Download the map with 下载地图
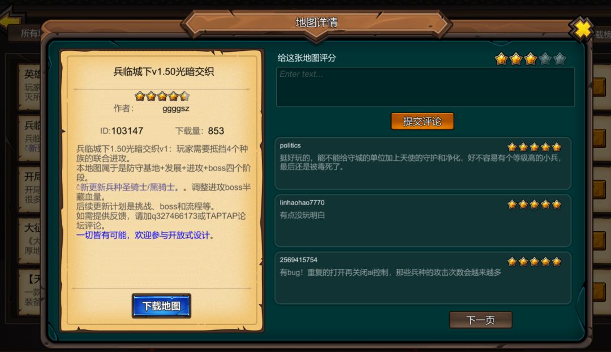The height and width of the screenshot is (352, 611). [x=161, y=306]
